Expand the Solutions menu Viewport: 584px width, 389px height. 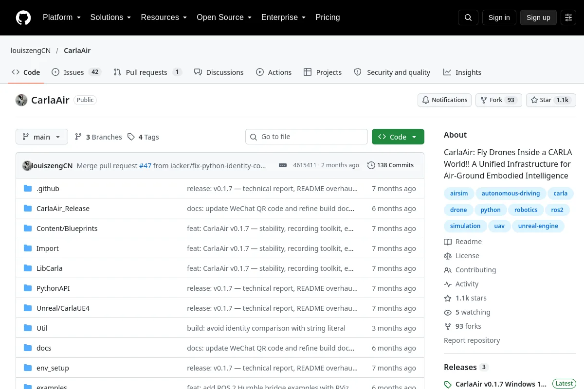click(110, 18)
